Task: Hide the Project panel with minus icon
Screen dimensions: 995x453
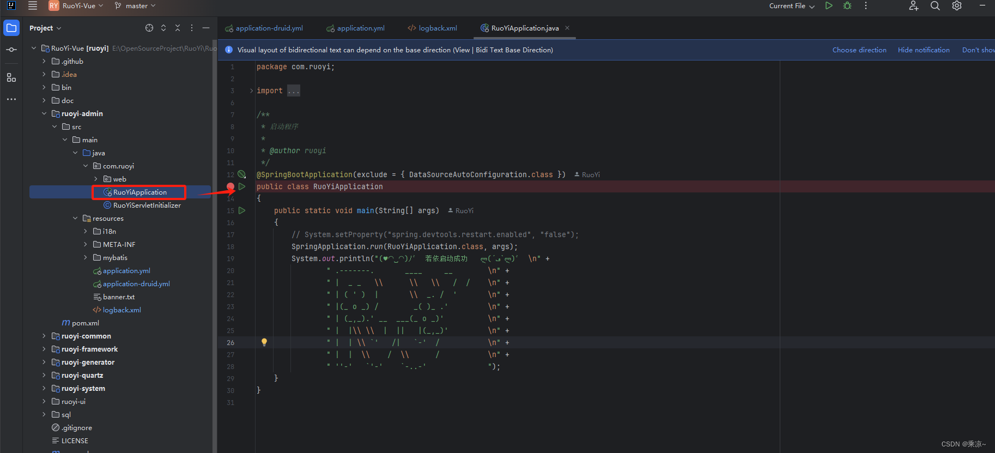Action: (x=206, y=28)
